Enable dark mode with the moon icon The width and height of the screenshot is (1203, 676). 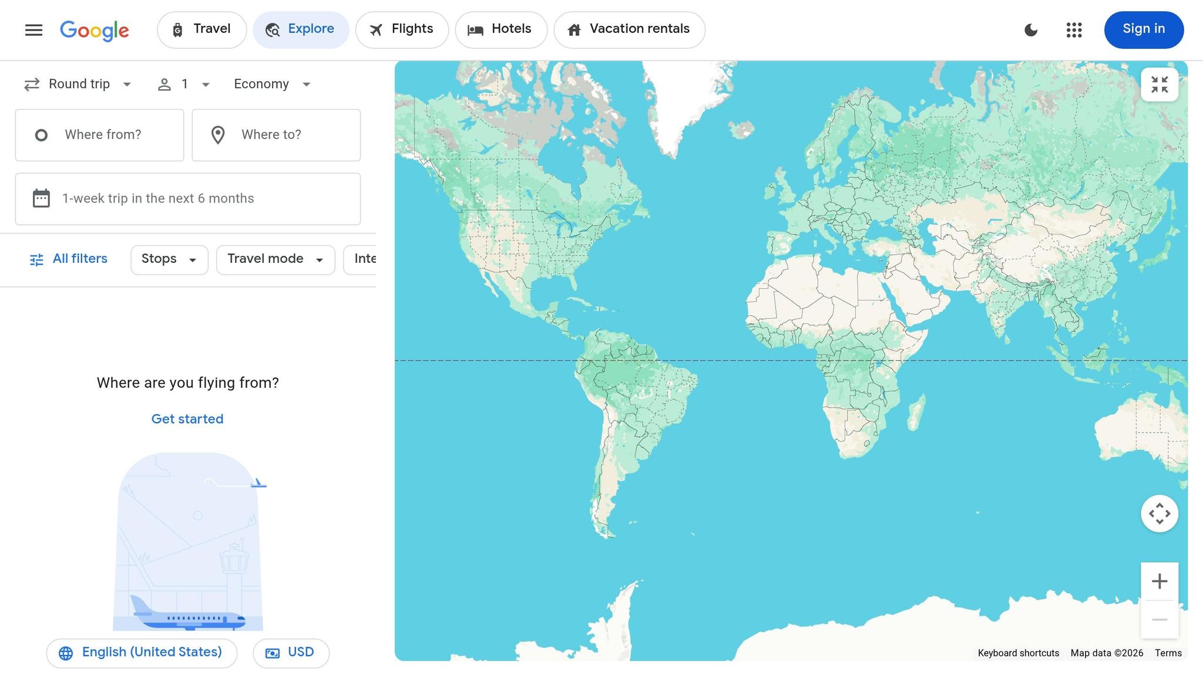point(1032,30)
